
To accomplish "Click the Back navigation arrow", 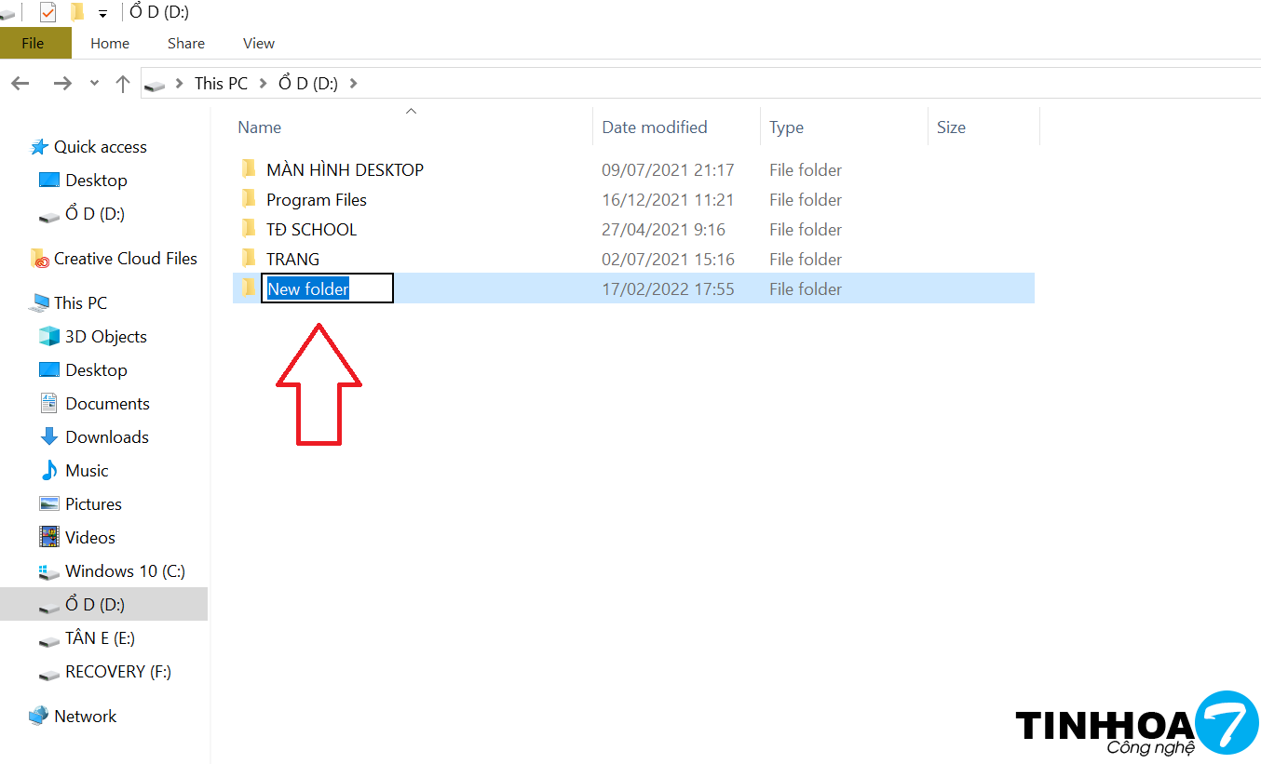I will pyautogui.click(x=20, y=84).
